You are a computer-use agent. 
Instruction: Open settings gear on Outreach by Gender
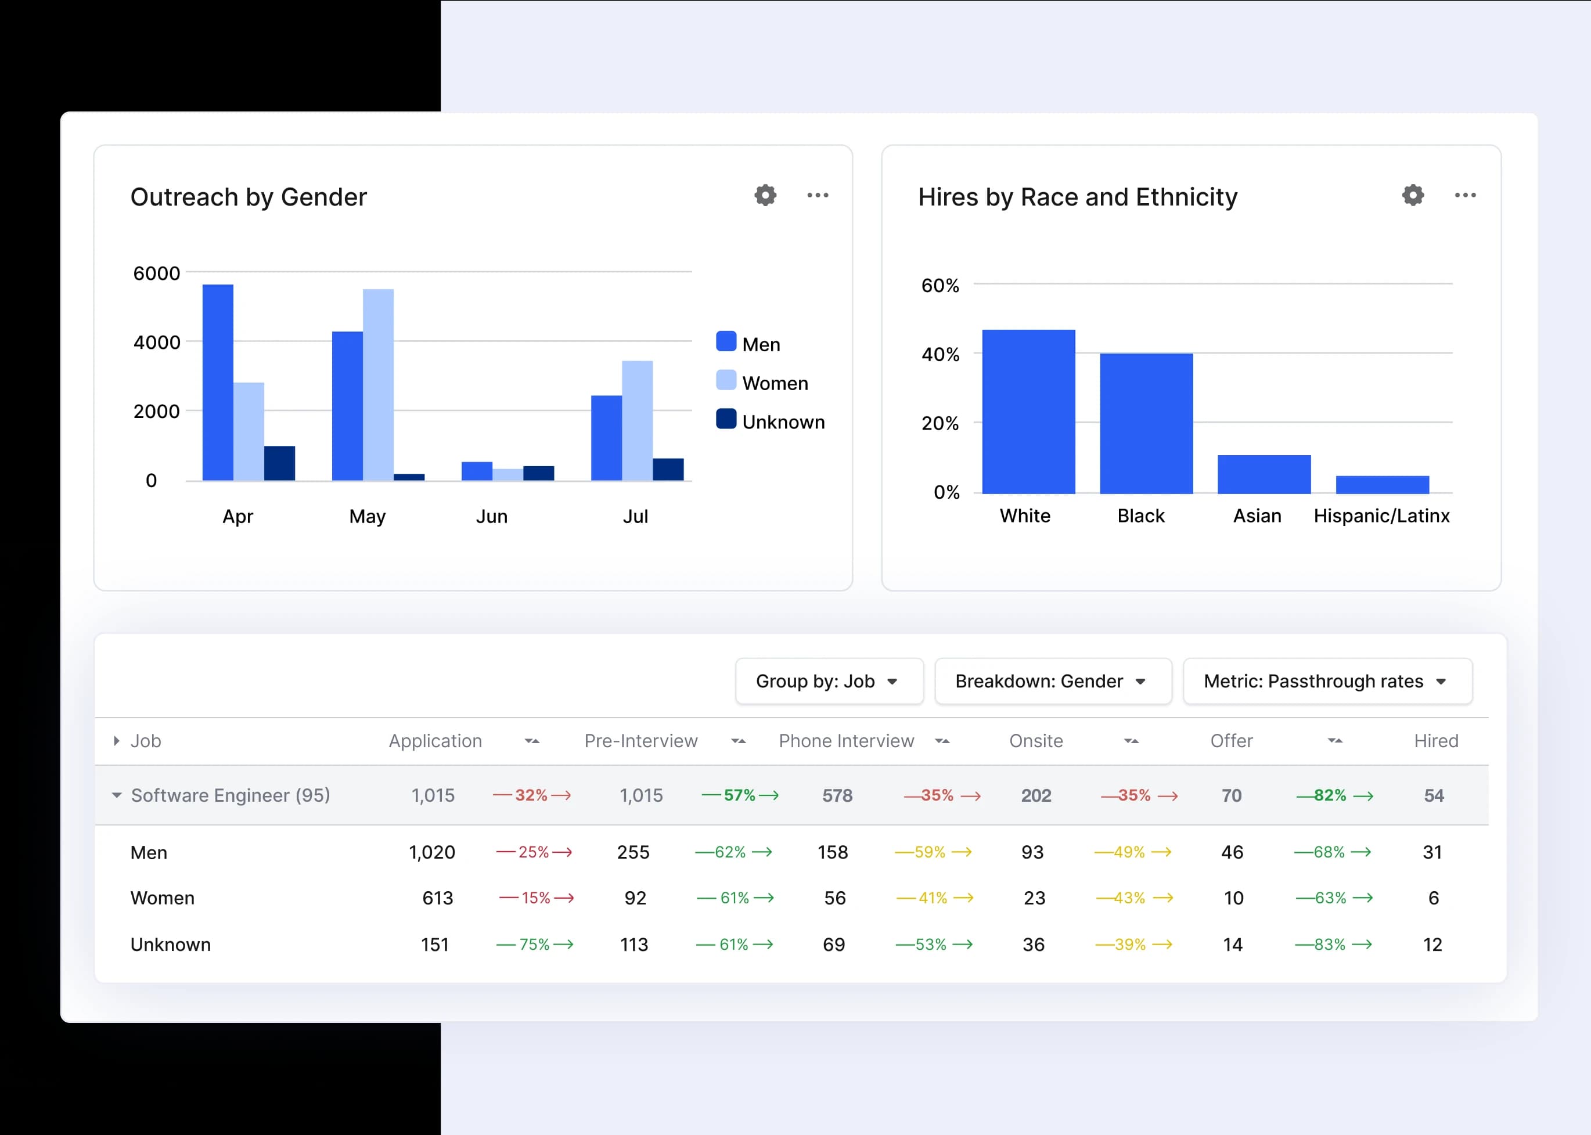pyautogui.click(x=765, y=195)
